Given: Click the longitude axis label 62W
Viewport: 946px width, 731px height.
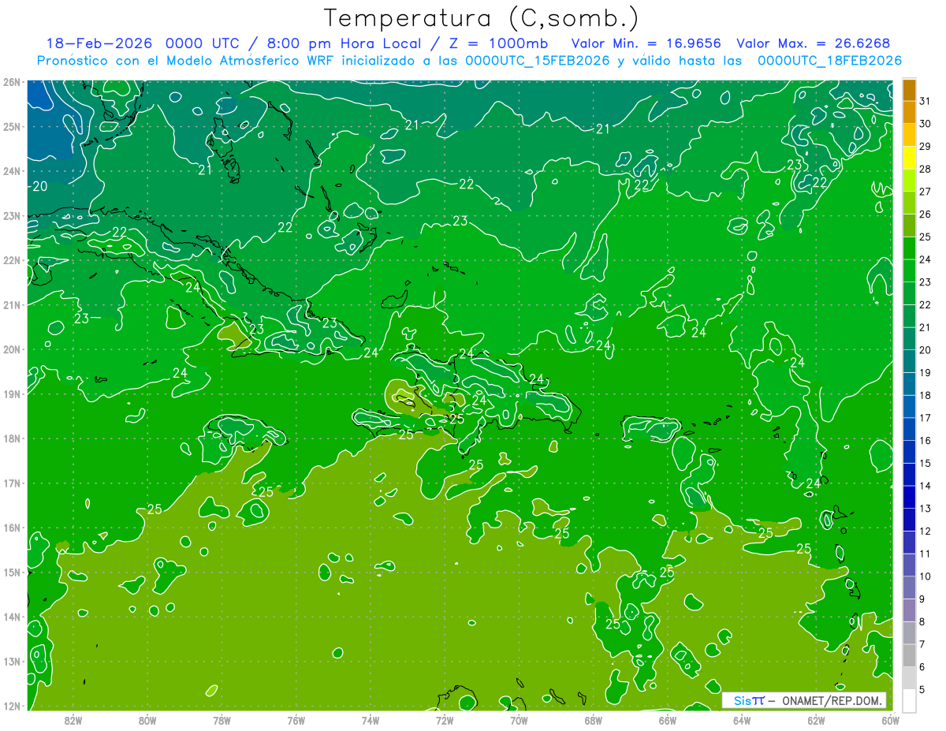Looking at the screenshot, I should [x=817, y=720].
